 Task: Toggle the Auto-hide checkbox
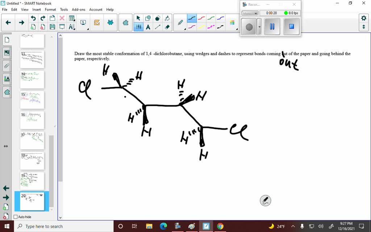[16, 216]
